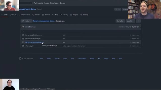Open the 'moved test' commit message
Viewport: 161px width, 90px height.
click(x=29, y=27)
